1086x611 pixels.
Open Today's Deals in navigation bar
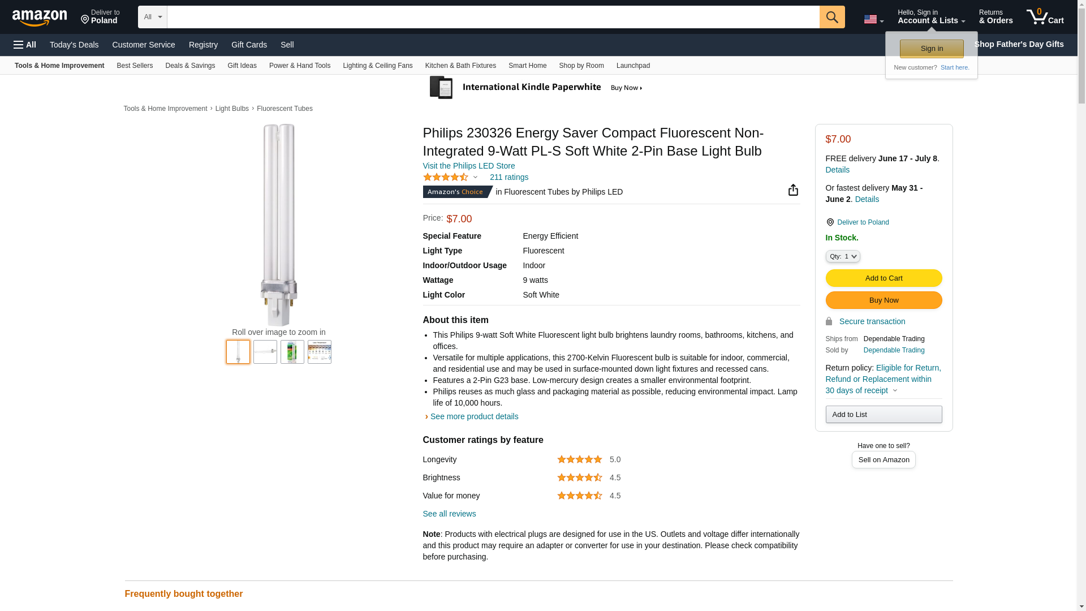[x=74, y=45]
